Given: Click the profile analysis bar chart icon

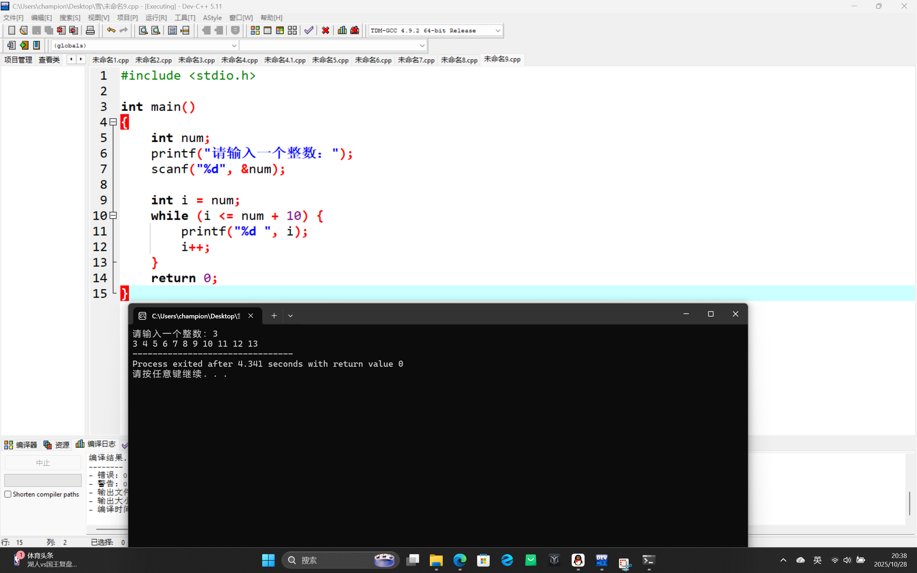Looking at the screenshot, I should 342,30.
